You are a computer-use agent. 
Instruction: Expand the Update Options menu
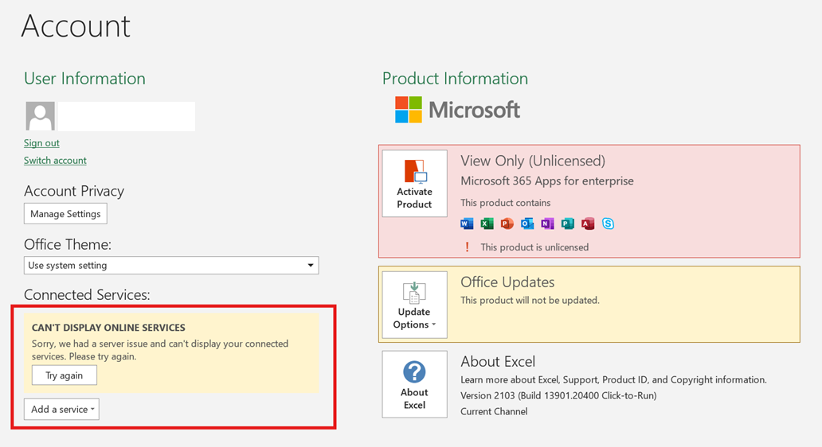point(415,304)
